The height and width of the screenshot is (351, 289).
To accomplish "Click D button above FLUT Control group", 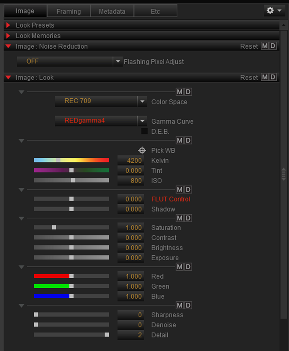I will (188, 190).
